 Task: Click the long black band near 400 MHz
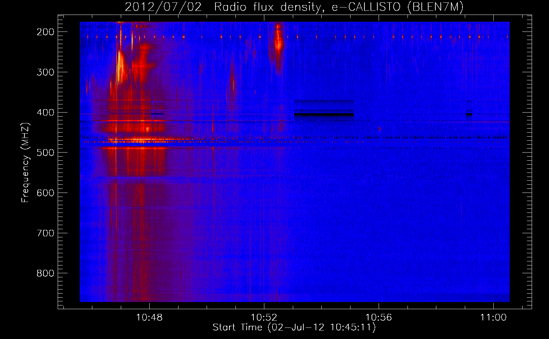tap(324, 114)
